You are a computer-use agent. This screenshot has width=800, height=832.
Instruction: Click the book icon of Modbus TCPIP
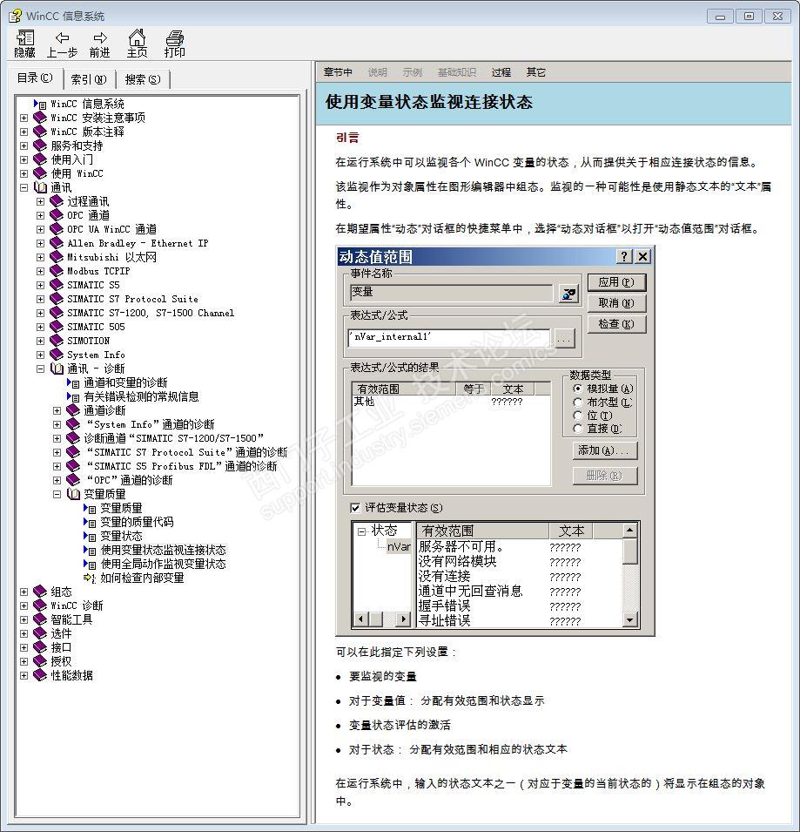coord(57,271)
